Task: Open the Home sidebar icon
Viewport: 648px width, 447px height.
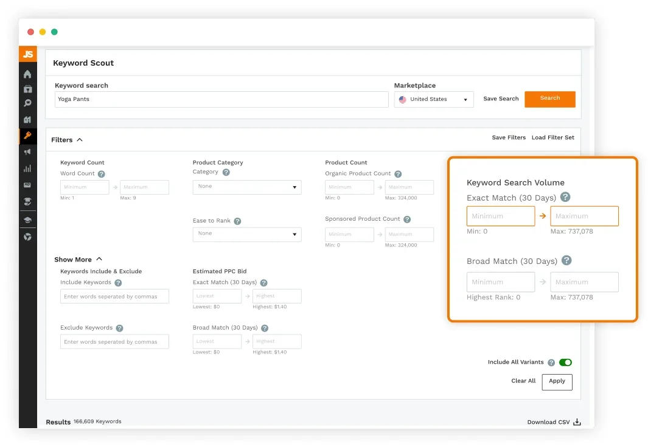Action: tap(27, 74)
